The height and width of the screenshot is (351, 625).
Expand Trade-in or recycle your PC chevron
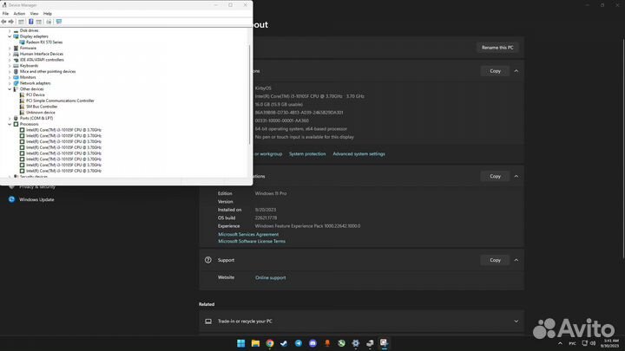[516, 322]
